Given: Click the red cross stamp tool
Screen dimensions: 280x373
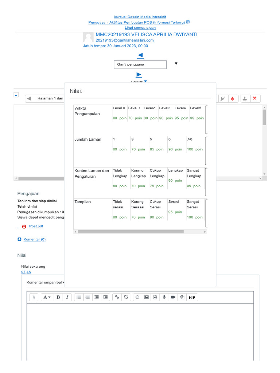Looking at the screenshot, I should click(x=254, y=98).
